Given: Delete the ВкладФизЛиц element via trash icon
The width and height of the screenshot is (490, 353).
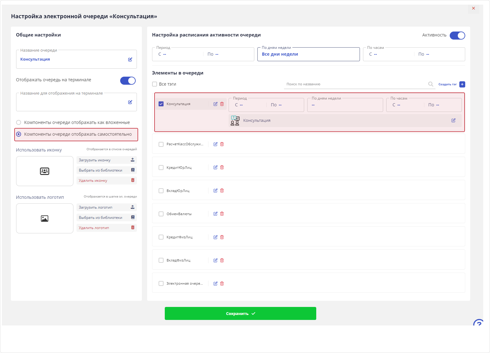Looking at the screenshot, I should [x=222, y=261].
